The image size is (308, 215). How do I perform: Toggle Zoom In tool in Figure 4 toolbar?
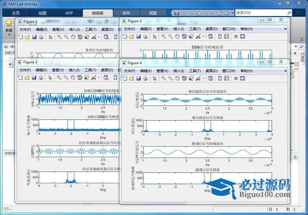click(x=163, y=78)
